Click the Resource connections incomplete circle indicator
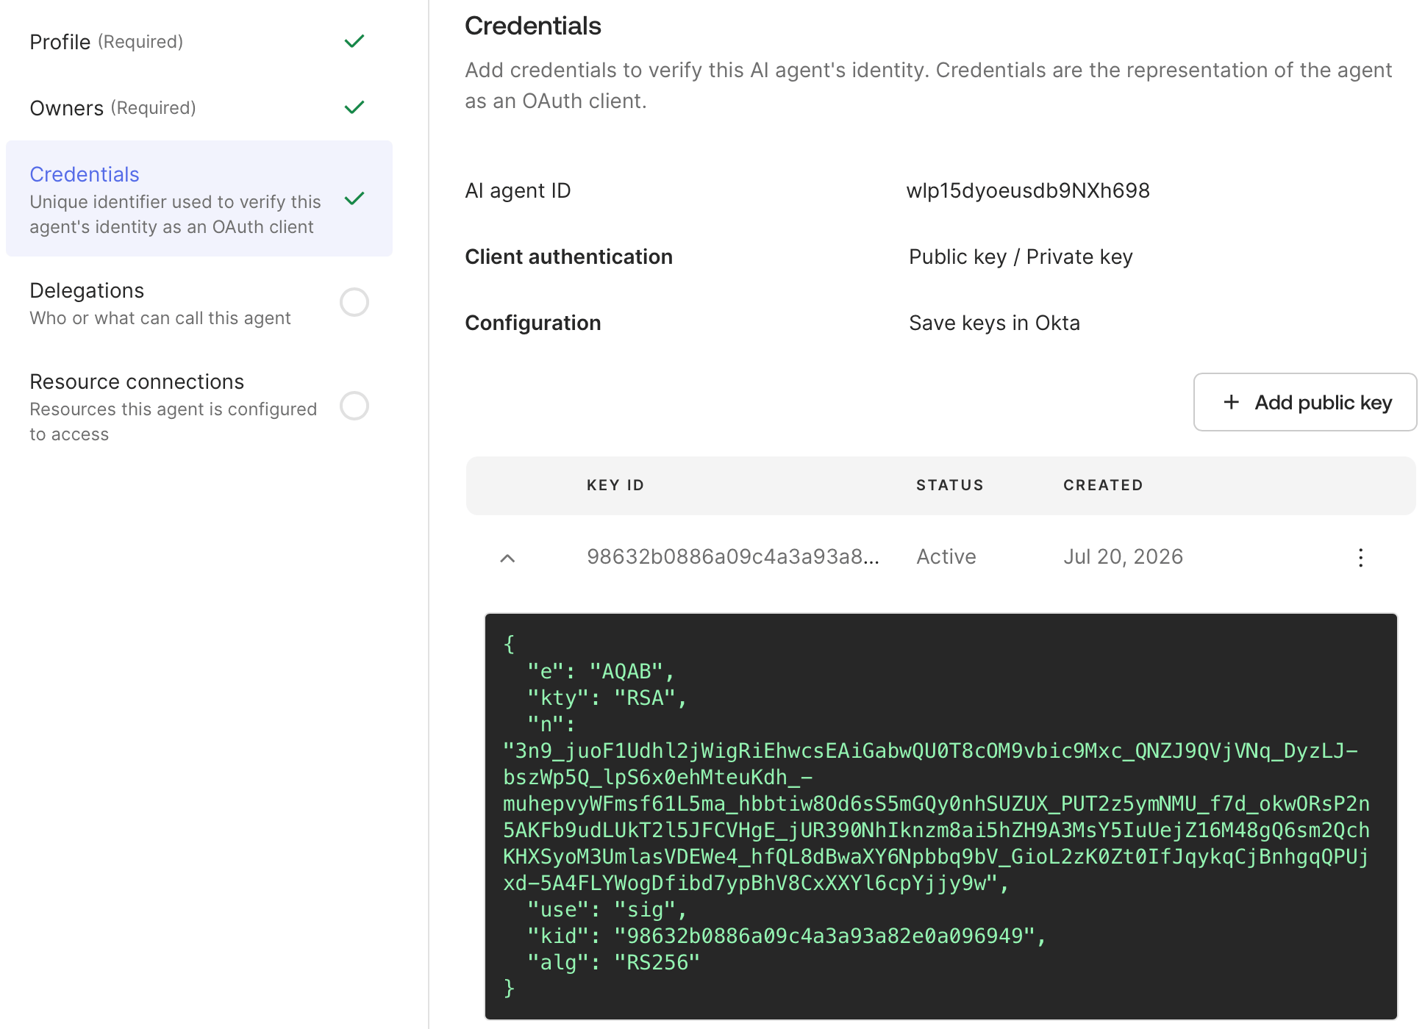The width and height of the screenshot is (1425, 1029). click(x=354, y=406)
